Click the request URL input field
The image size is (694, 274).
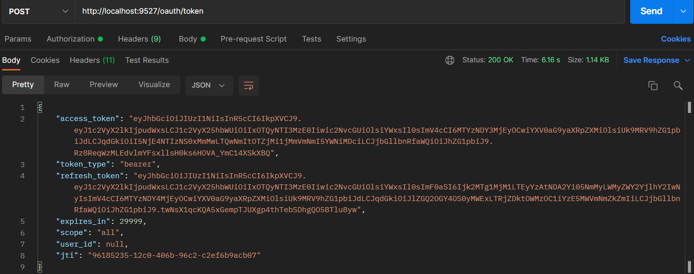click(x=350, y=11)
